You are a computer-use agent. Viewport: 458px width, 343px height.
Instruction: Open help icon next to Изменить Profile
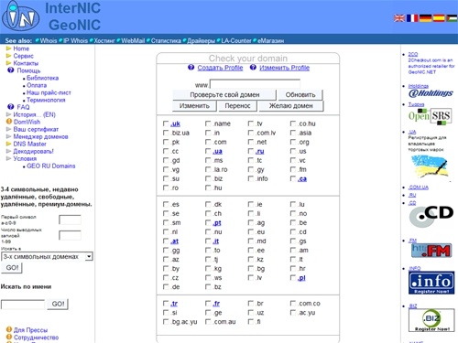tap(253, 68)
